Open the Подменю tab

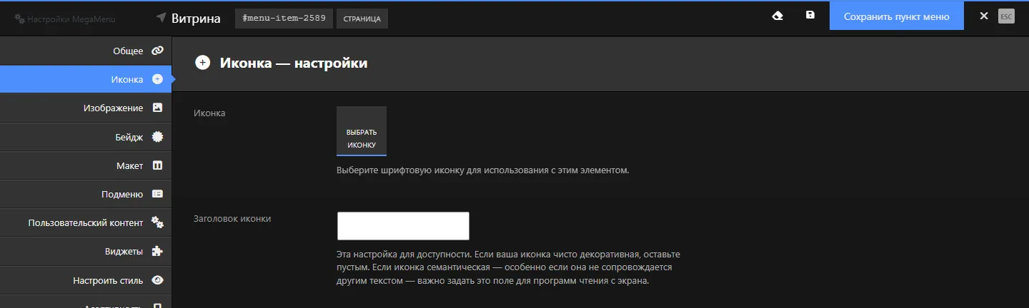coord(86,194)
